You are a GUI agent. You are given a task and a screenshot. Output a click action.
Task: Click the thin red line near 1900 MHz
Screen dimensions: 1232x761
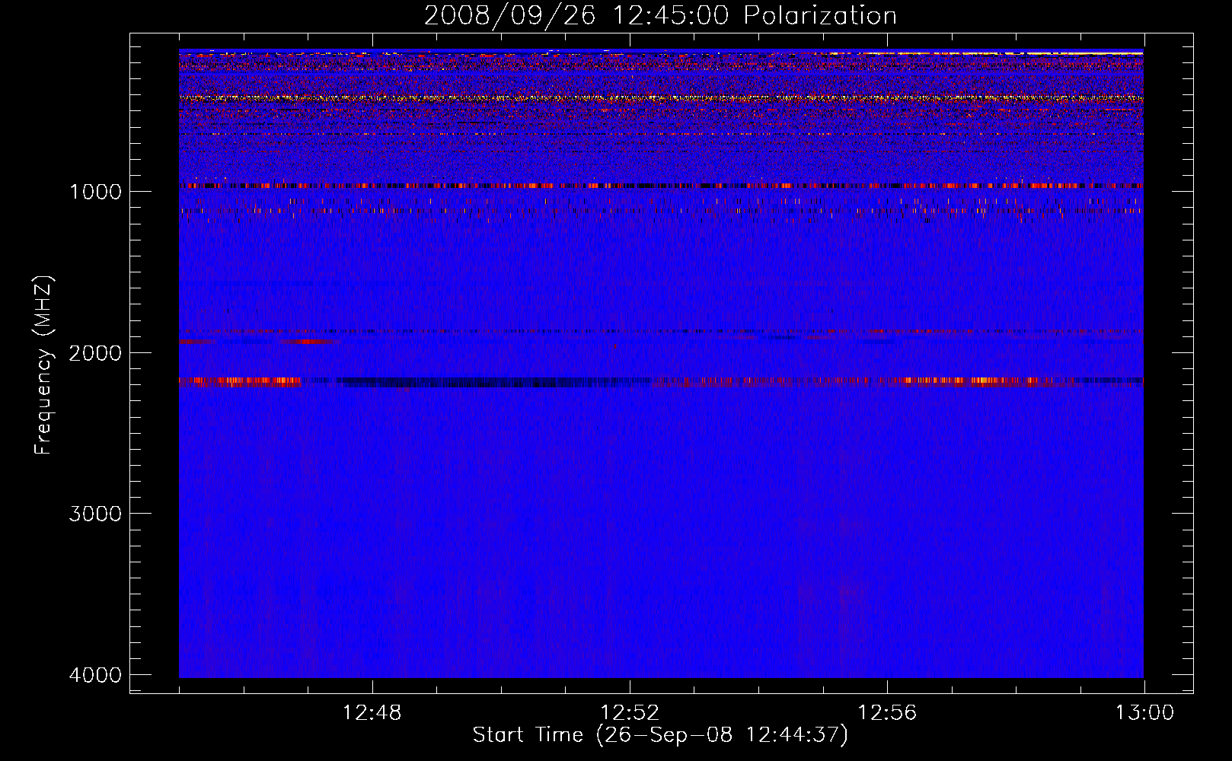pos(661,332)
